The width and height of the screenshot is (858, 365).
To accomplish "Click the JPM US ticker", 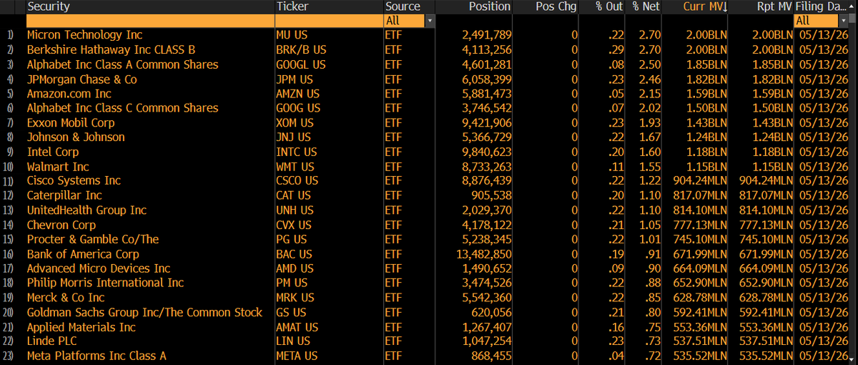I will click(295, 79).
